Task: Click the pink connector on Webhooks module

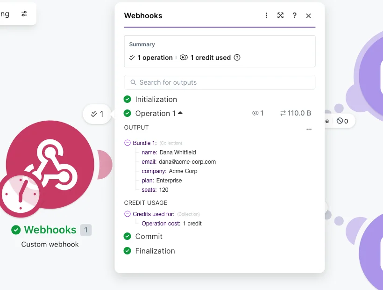Action: (105, 164)
